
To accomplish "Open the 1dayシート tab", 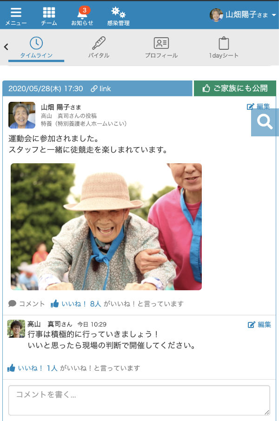I will (x=224, y=48).
